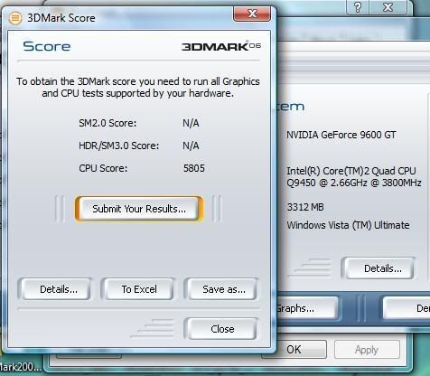Click the orange 3DMark Score title bar icon
The height and width of the screenshot is (376, 430).
point(15,18)
